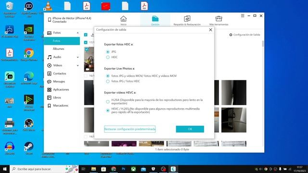
Task: Click the Fotos picture icon in sidebar
Action: pos(49,33)
